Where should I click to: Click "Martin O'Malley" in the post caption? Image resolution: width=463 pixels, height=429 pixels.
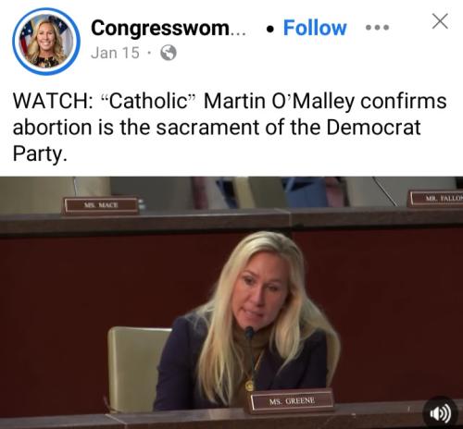click(279, 101)
